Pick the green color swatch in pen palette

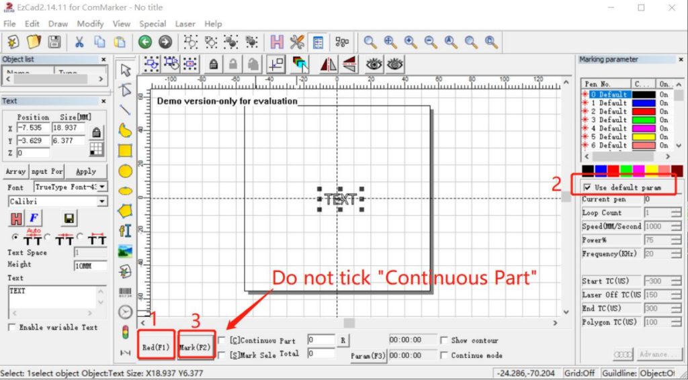626,171
